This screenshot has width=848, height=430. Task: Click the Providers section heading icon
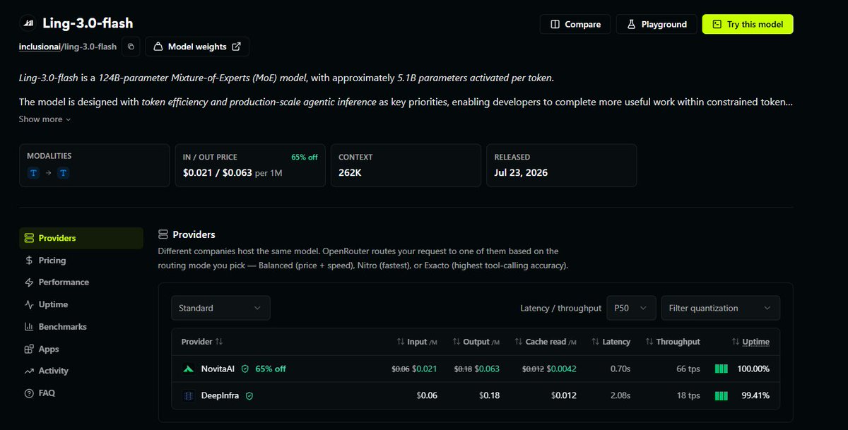[x=163, y=234]
